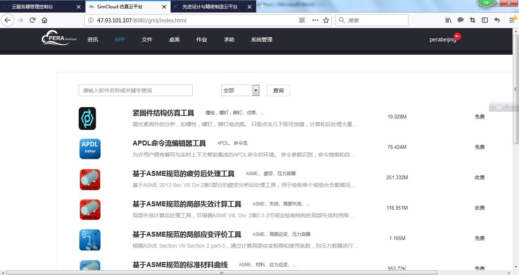
Task: Open the ASME standard material curve icon
Action: pyautogui.click(x=90, y=265)
